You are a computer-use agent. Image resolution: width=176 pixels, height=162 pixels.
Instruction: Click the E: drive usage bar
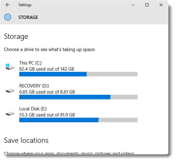(x=78, y=120)
